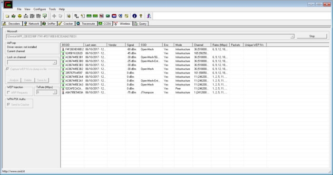Open the TxRate (Mbps) dropdown

pos(55,92)
